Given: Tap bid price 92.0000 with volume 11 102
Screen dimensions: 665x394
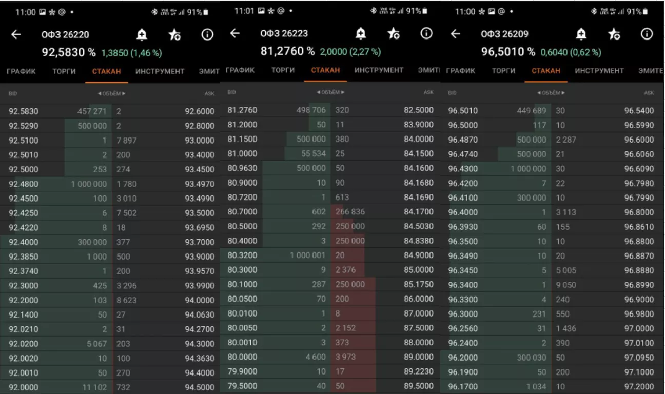Looking at the screenshot, I should tap(24, 387).
